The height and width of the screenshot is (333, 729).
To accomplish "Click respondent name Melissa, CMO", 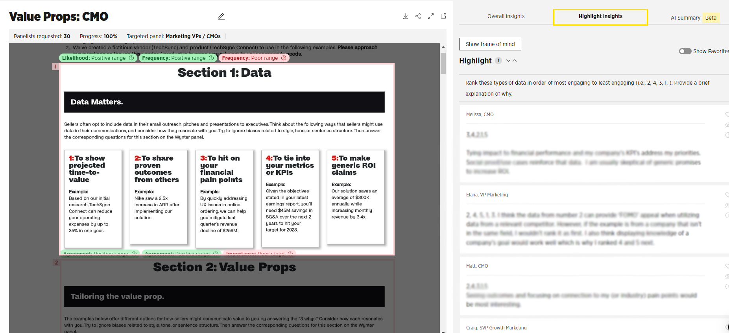I will [x=480, y=115].
